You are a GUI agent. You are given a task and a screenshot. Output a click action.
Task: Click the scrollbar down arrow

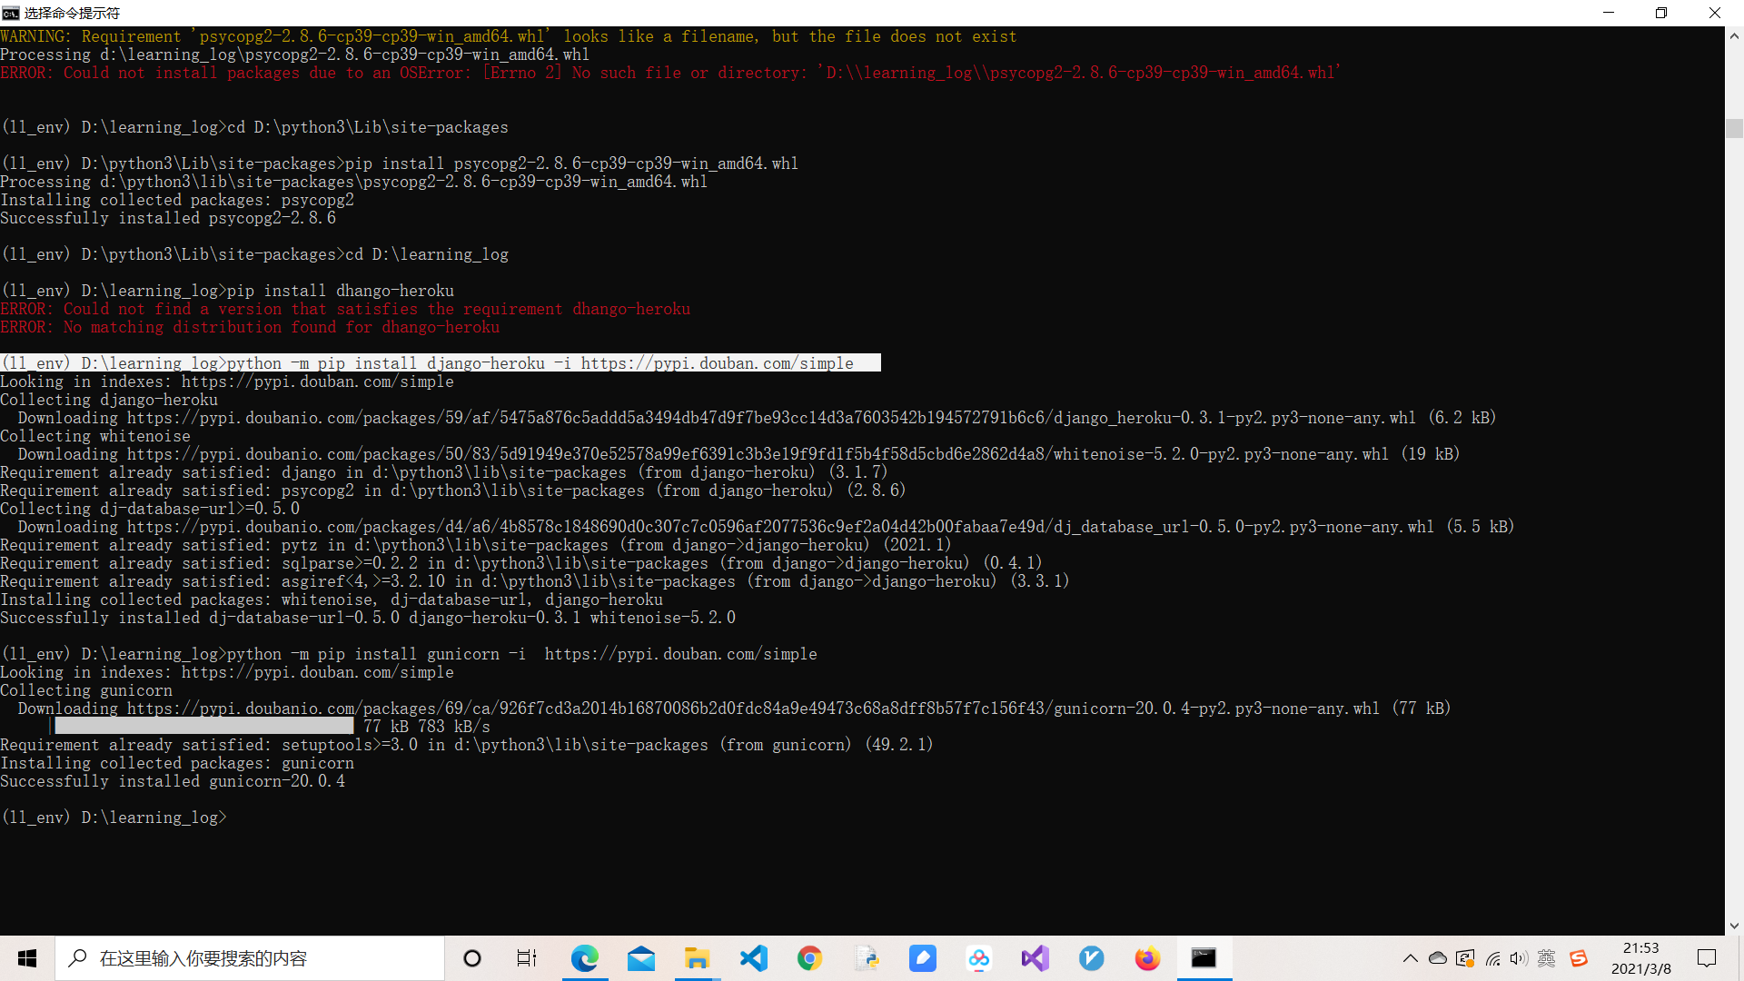[x=1734, y=926]
